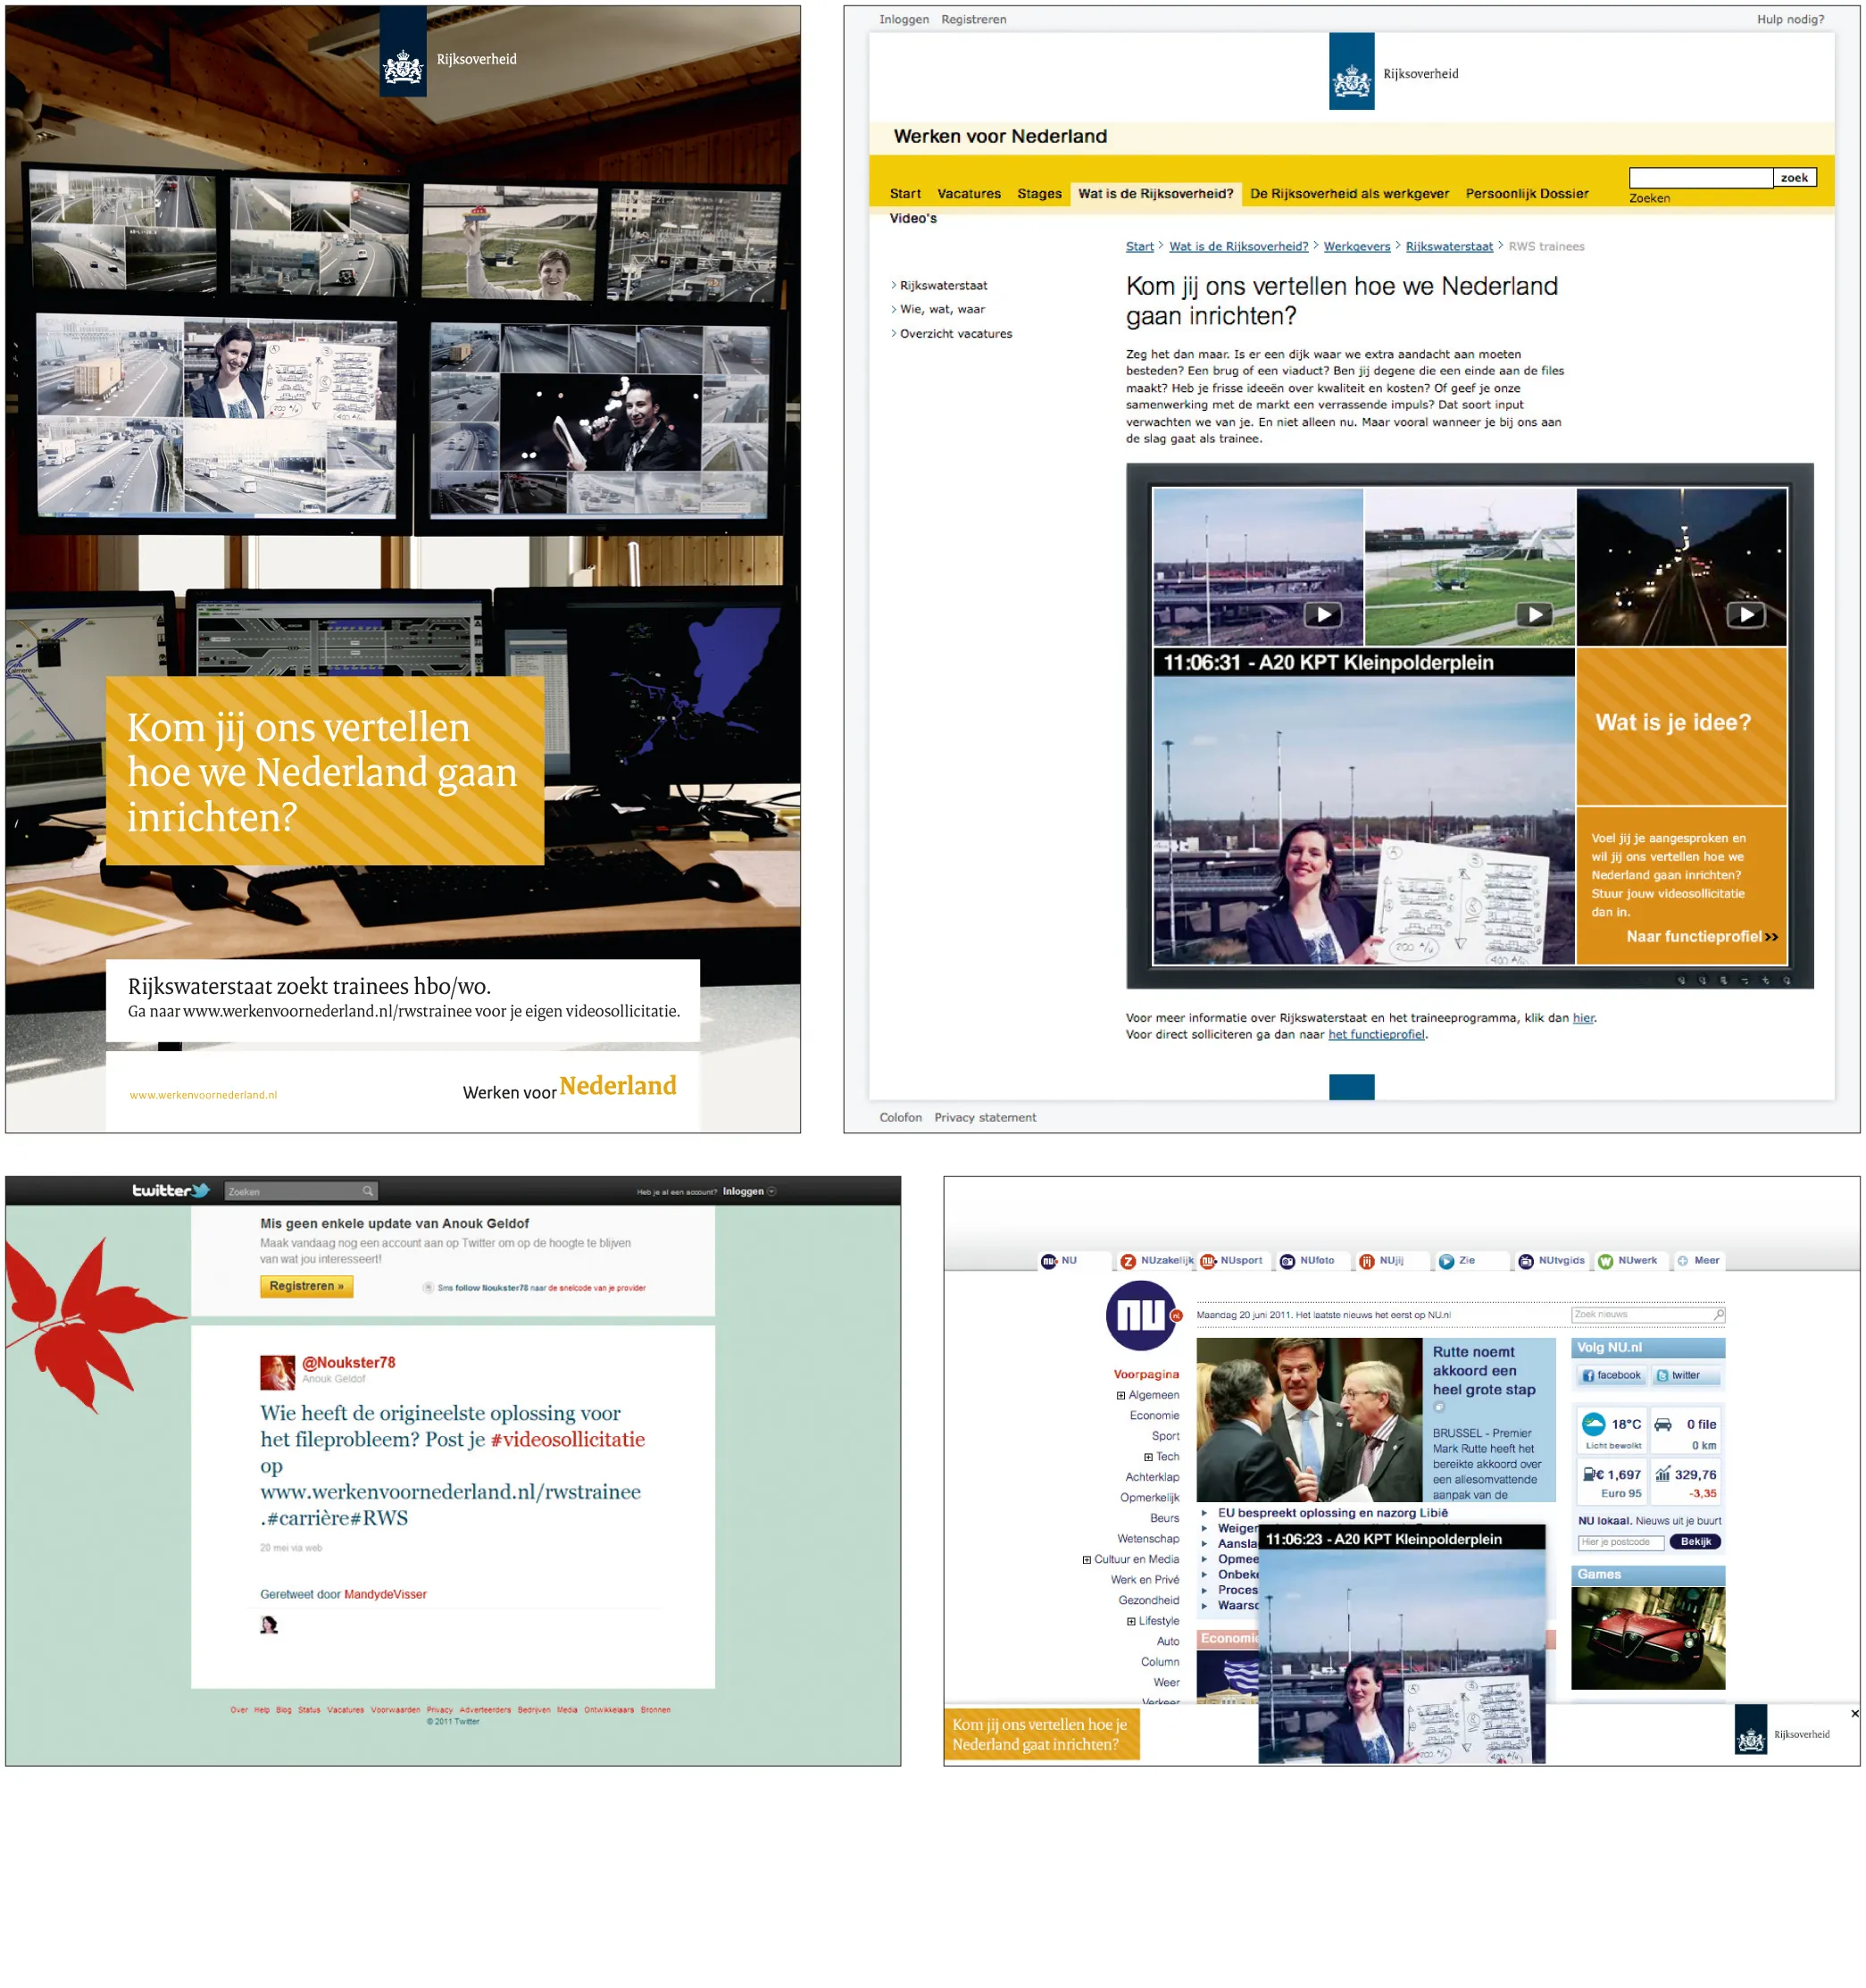Open the Persoonlijk Dossier tab
This screenshot has height=1988, width=1866.
(x=1528, y=194)
